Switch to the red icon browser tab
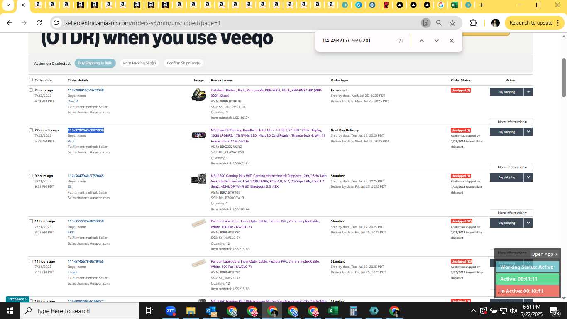567x319 pixels. [x=386, y=5]
